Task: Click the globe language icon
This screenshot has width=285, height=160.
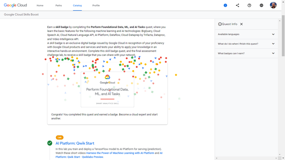Action: point(261,5)
